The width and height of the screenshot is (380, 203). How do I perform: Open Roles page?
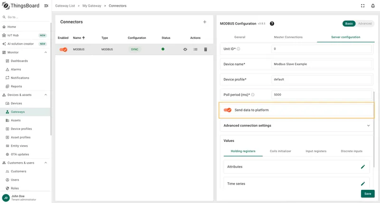[25, 188]
